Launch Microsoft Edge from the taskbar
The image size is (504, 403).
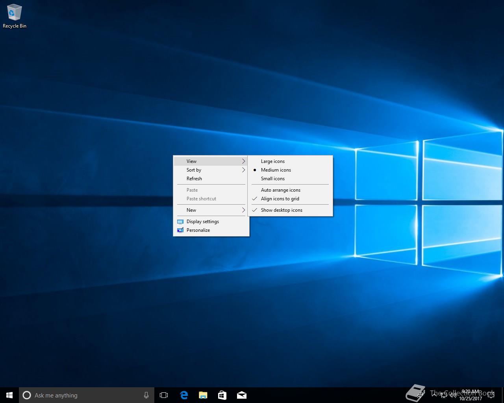pos(183,395)
